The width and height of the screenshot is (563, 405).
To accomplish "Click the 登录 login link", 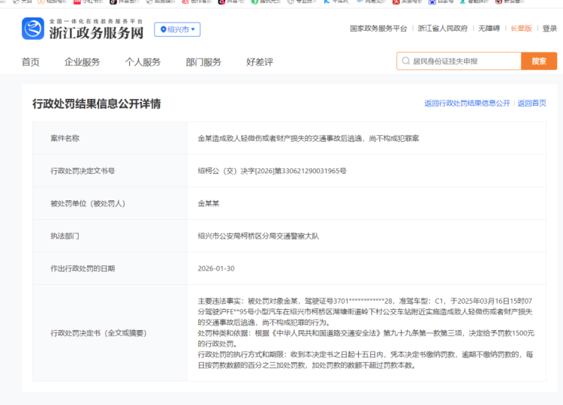I will coord(549,28).
